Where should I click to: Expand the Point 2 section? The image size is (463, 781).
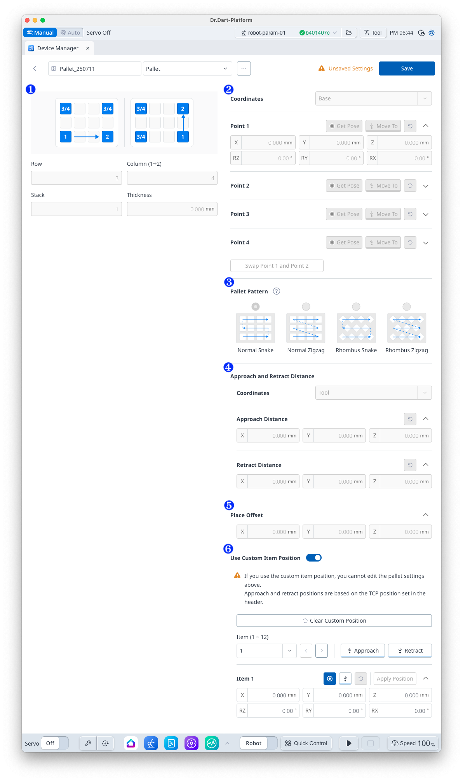[x=426, y=186]
